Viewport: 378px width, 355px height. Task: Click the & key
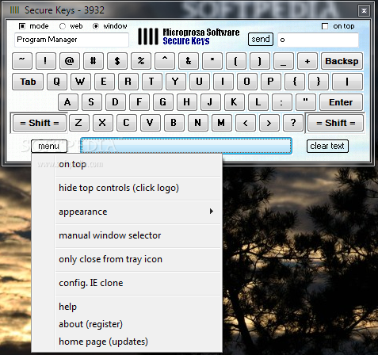click(189, 61)
